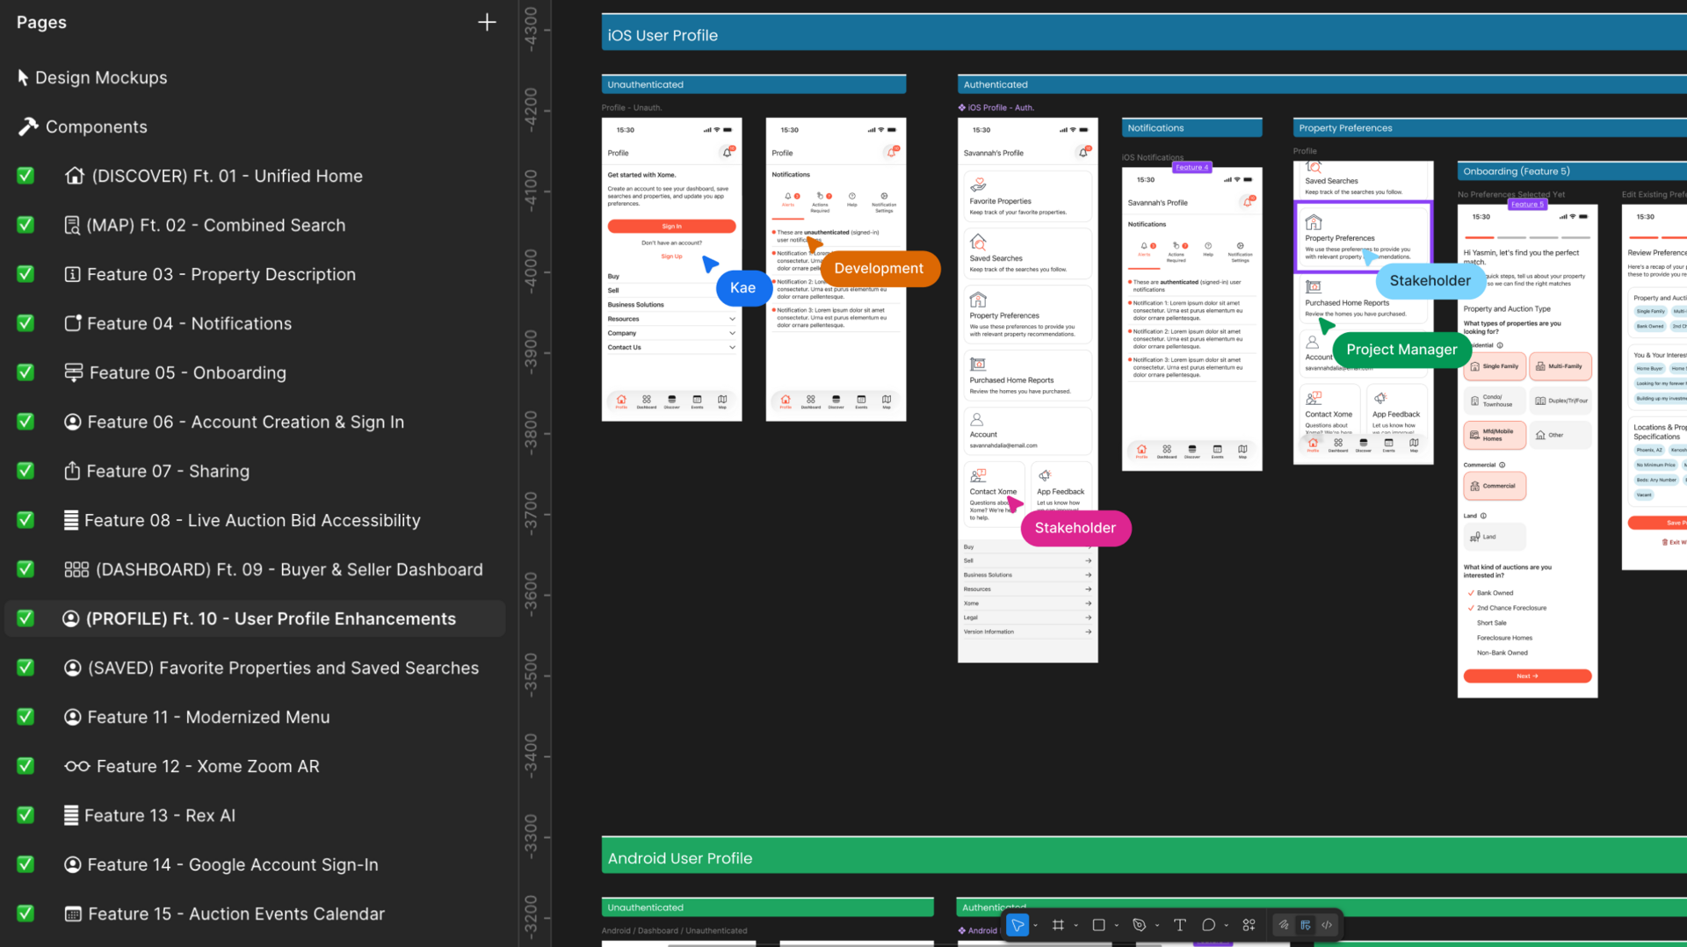Screen dimensions: 1687x947
Task: Select the Text tool
Action: tap(1180, 925)
